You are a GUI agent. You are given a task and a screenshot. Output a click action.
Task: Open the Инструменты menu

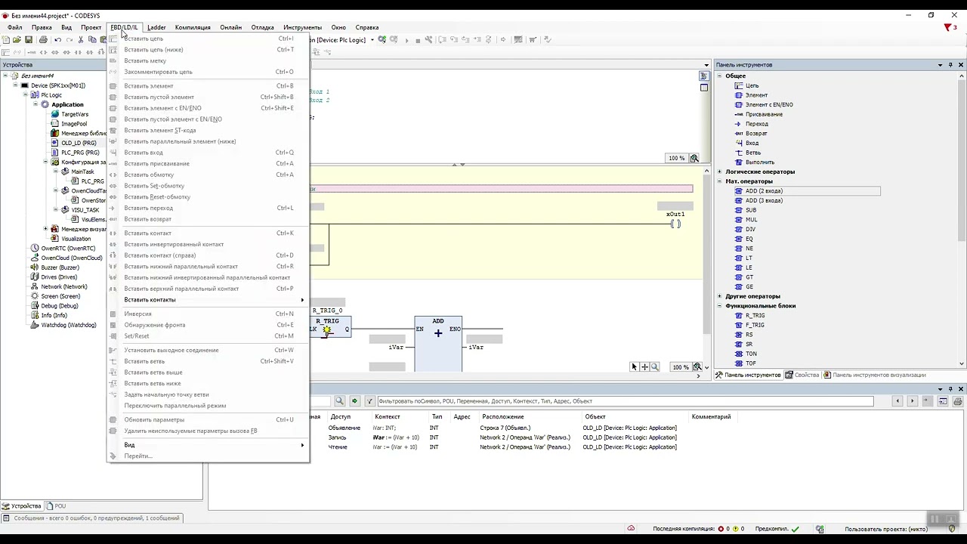[x=302, y=27]
